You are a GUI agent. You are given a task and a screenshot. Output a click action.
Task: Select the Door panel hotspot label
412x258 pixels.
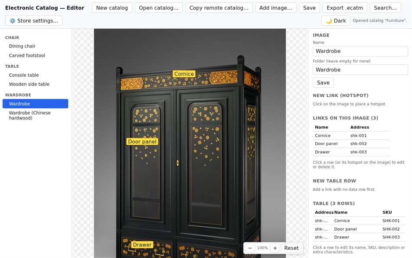point(142,142)
